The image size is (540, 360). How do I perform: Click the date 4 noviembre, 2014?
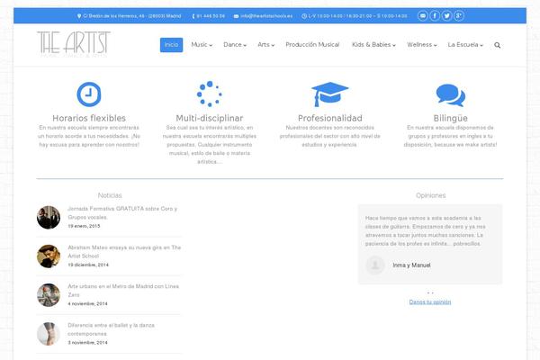coord(87,304)
